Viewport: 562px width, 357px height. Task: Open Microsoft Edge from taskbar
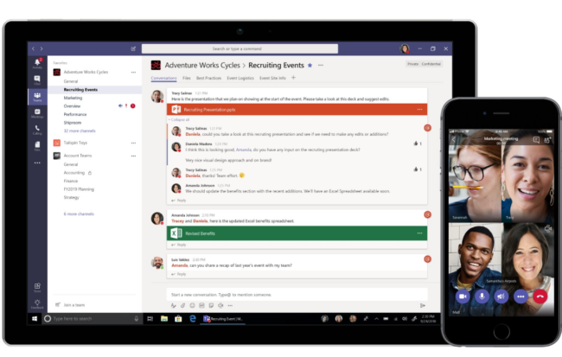(193, 319)
